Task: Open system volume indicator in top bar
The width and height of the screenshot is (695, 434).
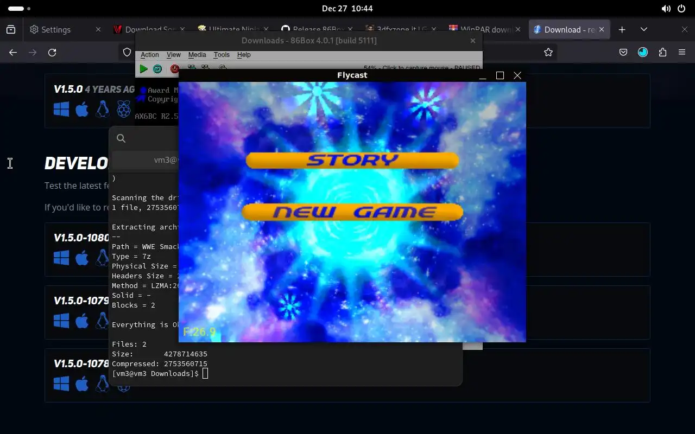Action: (666, 9)
